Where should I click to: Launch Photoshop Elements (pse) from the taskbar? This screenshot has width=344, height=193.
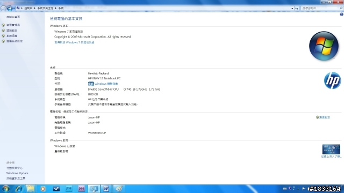tap(69, 189)
